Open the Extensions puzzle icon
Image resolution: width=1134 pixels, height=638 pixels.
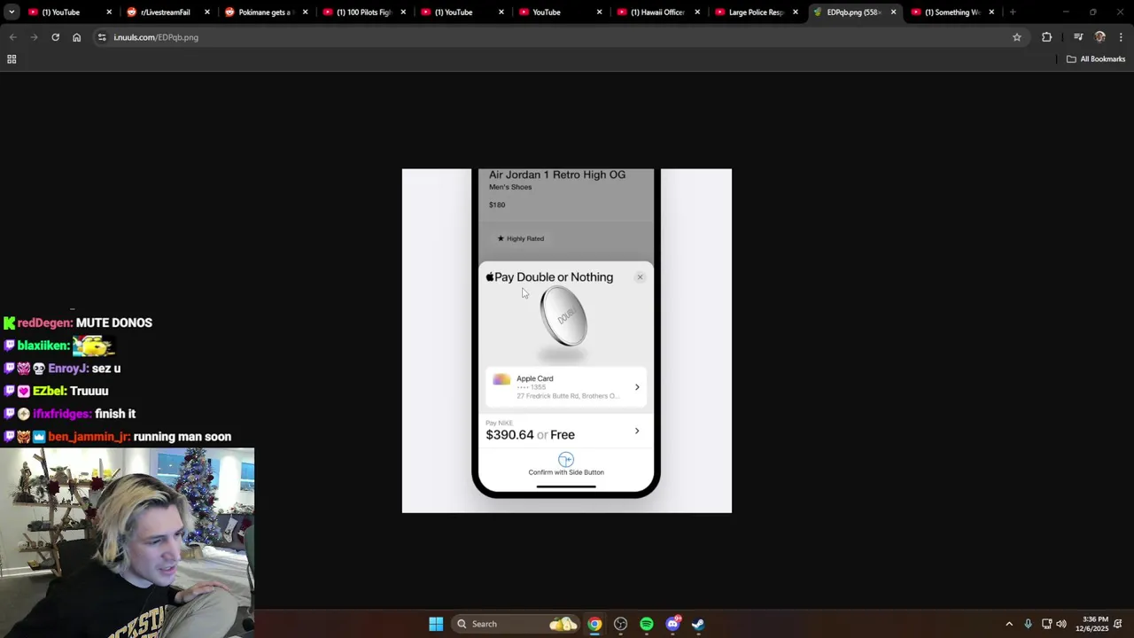coord(1047,37)
